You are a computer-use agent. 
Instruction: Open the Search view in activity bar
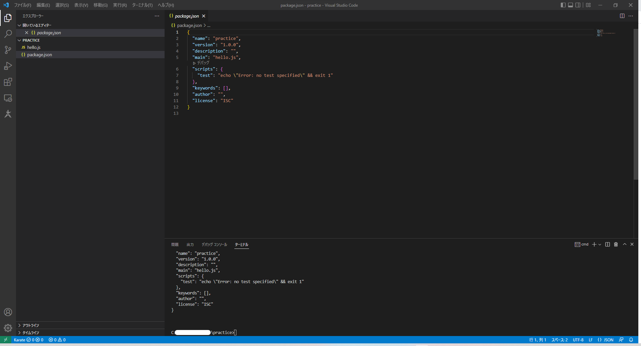pos(8,34)
